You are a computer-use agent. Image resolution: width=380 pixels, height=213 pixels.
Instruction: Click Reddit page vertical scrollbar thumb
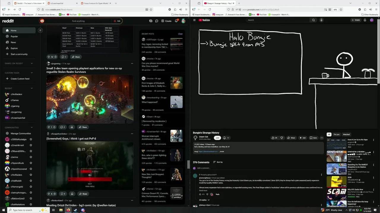pos(188,165)
